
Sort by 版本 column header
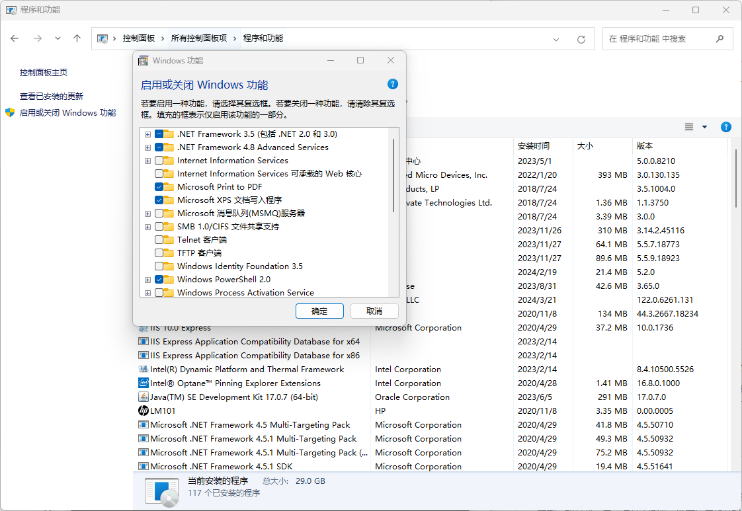(680, 145)
